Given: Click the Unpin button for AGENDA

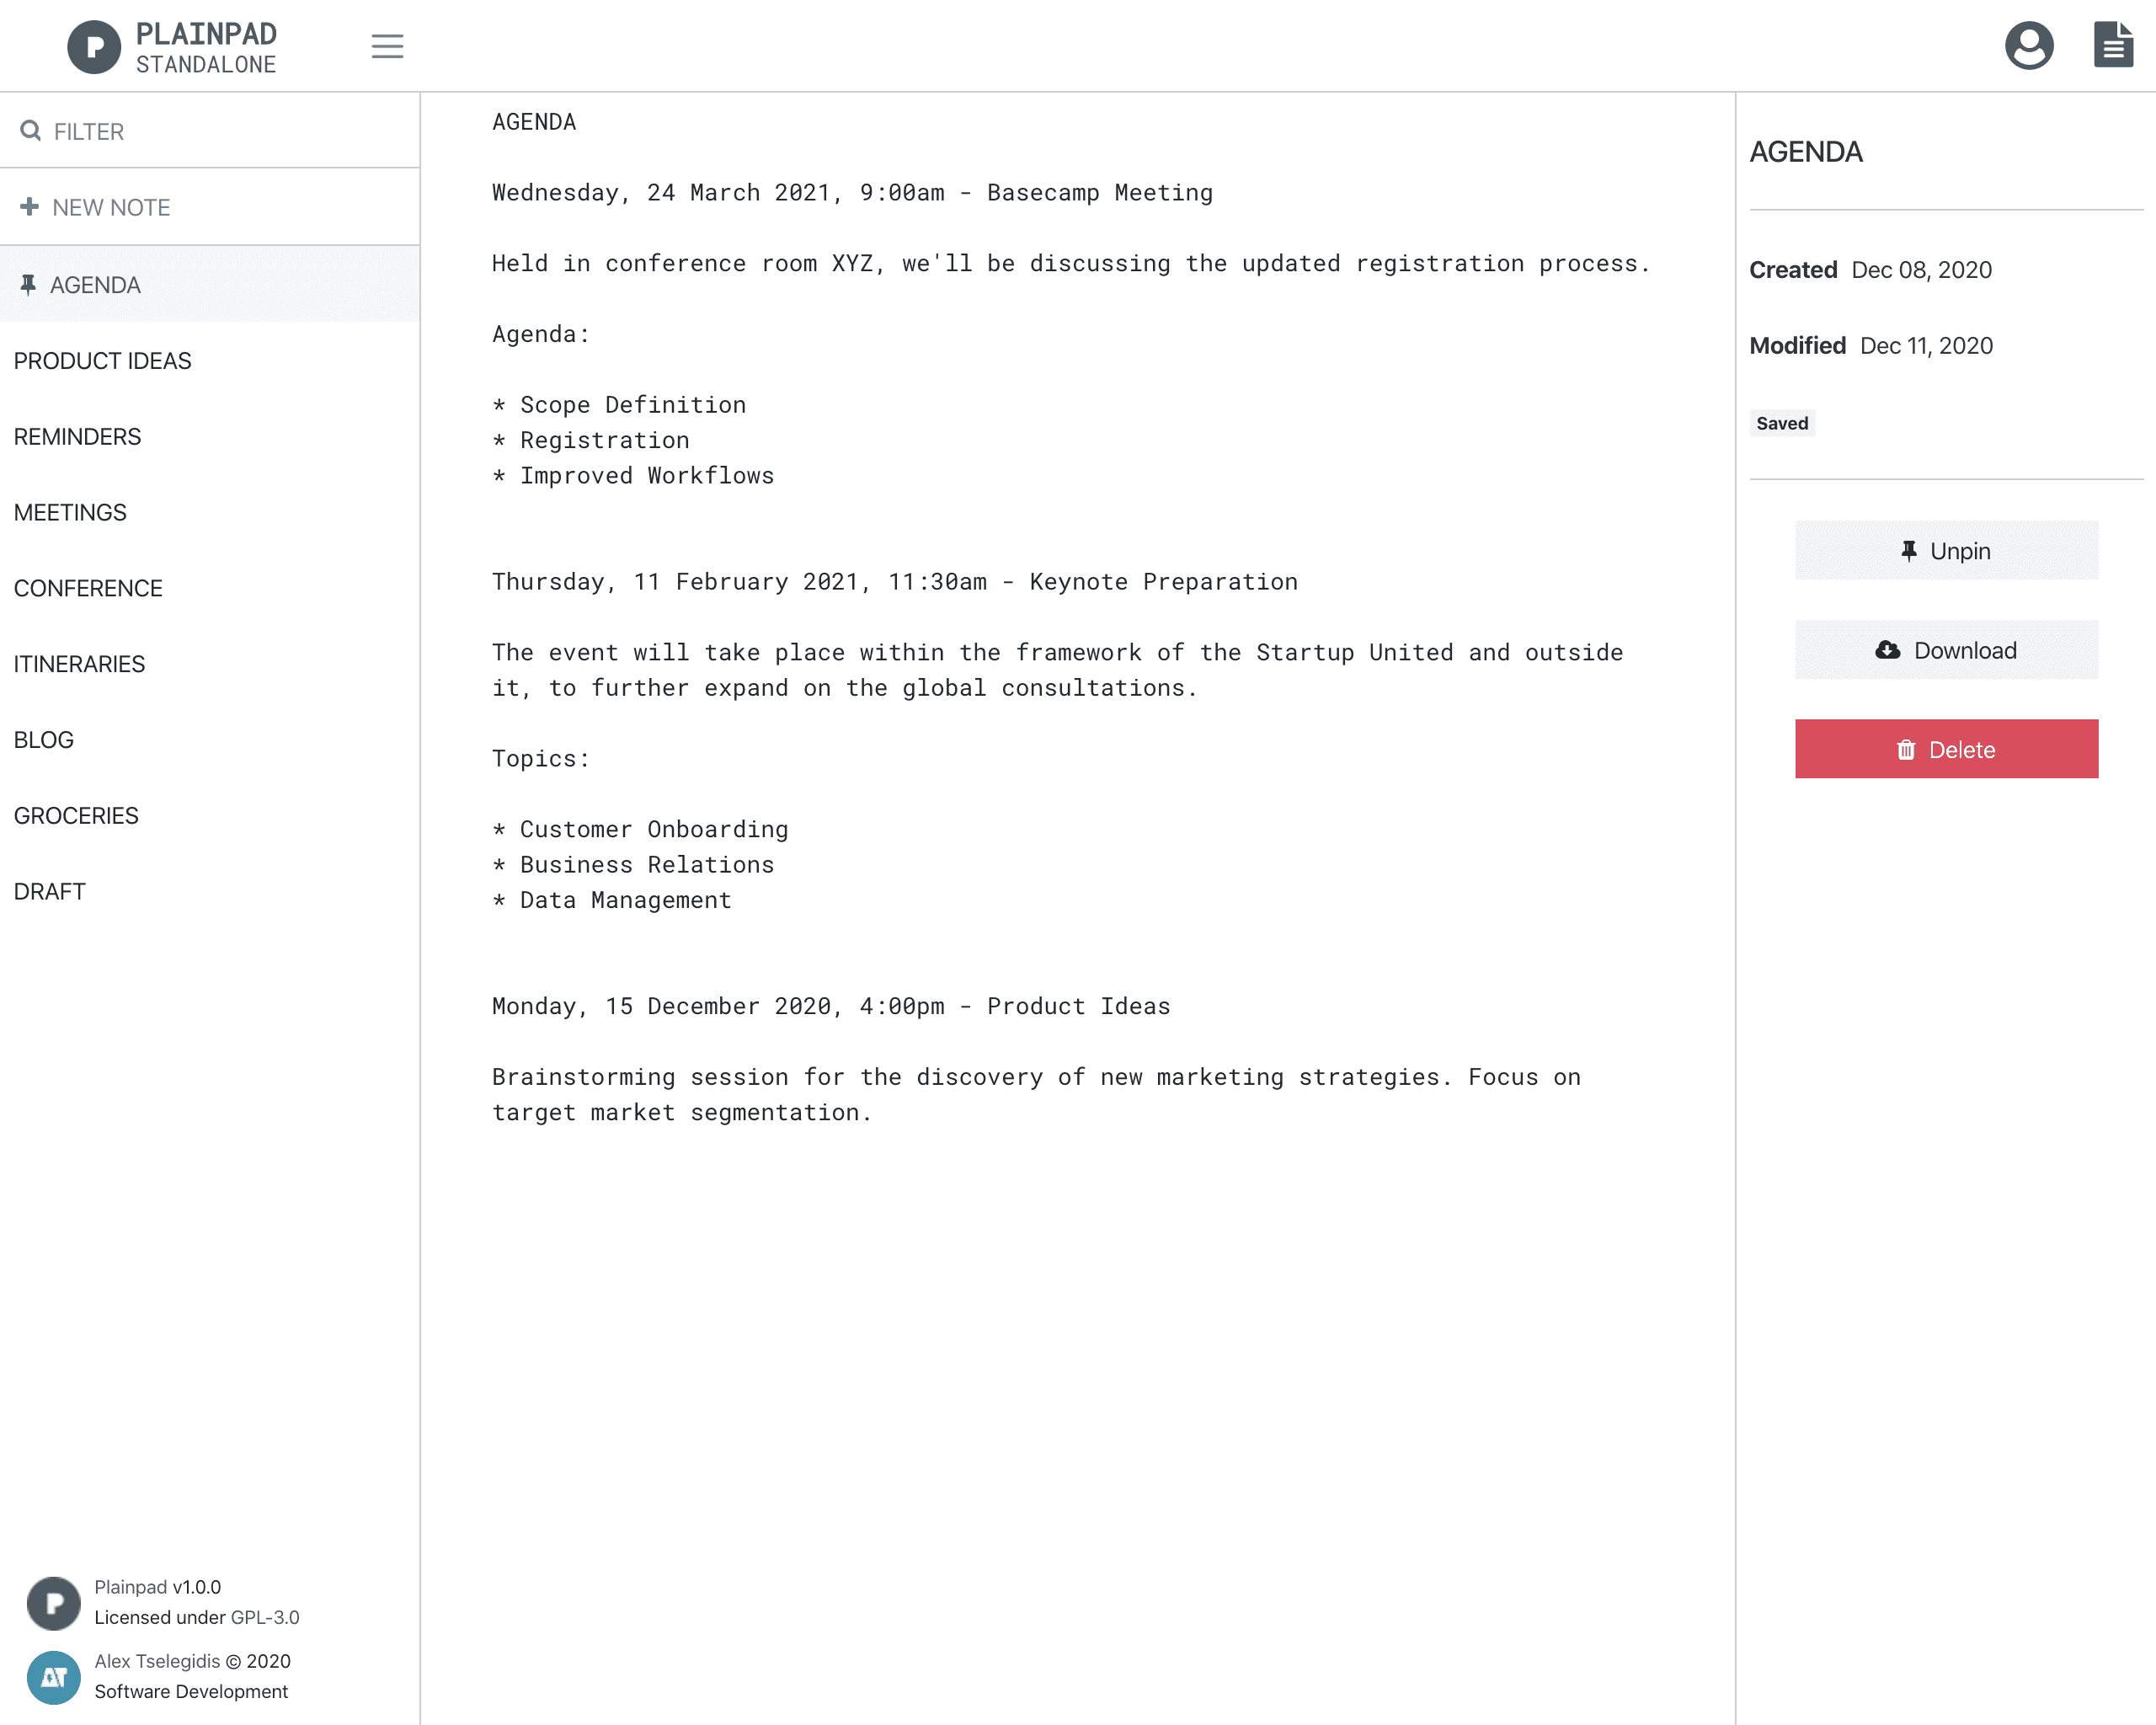Looking at the screenshot, I should click(x=1945, y=551).
